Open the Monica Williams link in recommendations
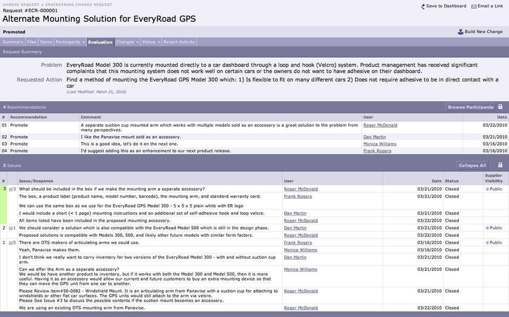The image size is (509, 317). coord(380,144)
